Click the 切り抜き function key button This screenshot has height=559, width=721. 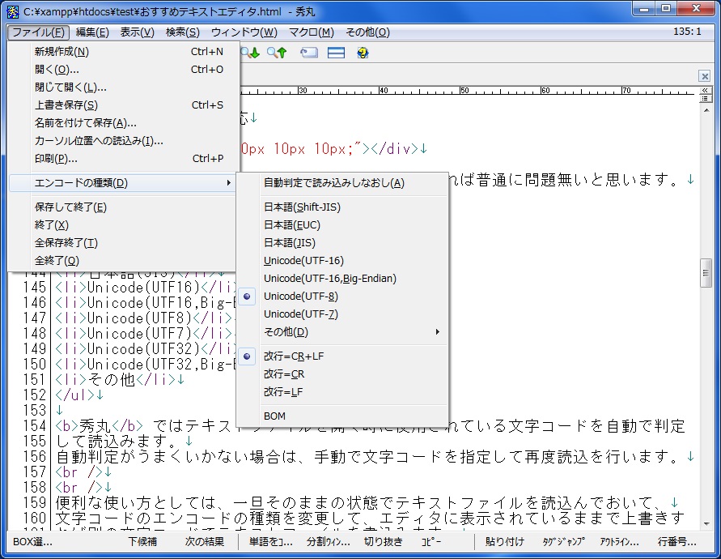[x=384, y=542]
